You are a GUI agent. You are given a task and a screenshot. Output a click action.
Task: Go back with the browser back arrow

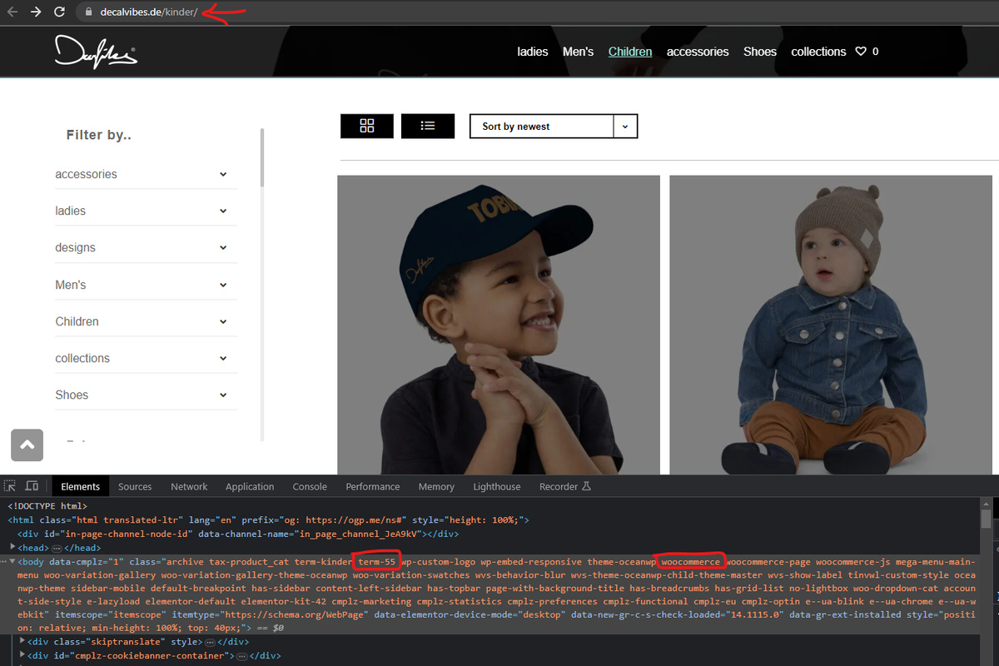pyautogui.click(x=12, y=12)
